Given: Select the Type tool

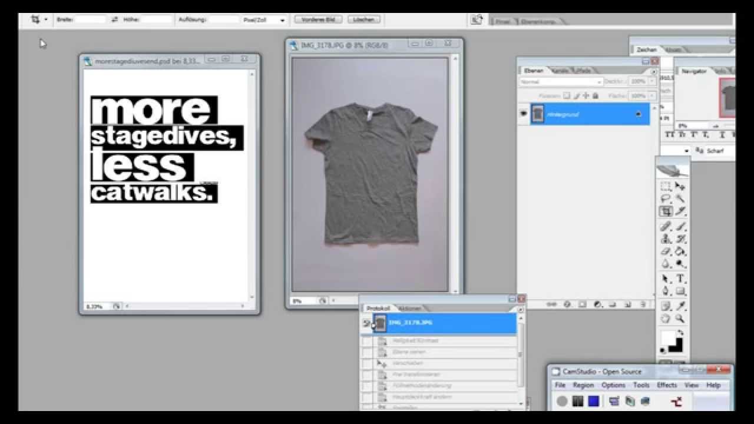Looking at the screenshot, I should pos(680,279).
